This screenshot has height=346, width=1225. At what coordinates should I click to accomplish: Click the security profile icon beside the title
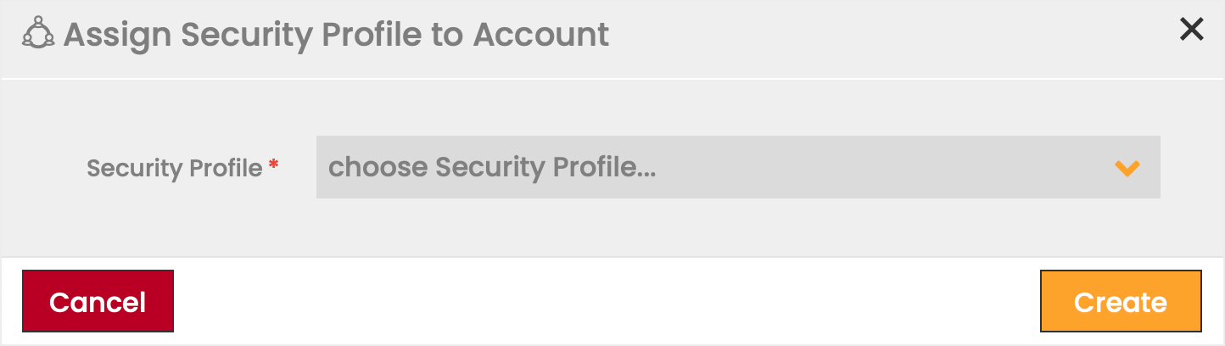coord(38,34)
